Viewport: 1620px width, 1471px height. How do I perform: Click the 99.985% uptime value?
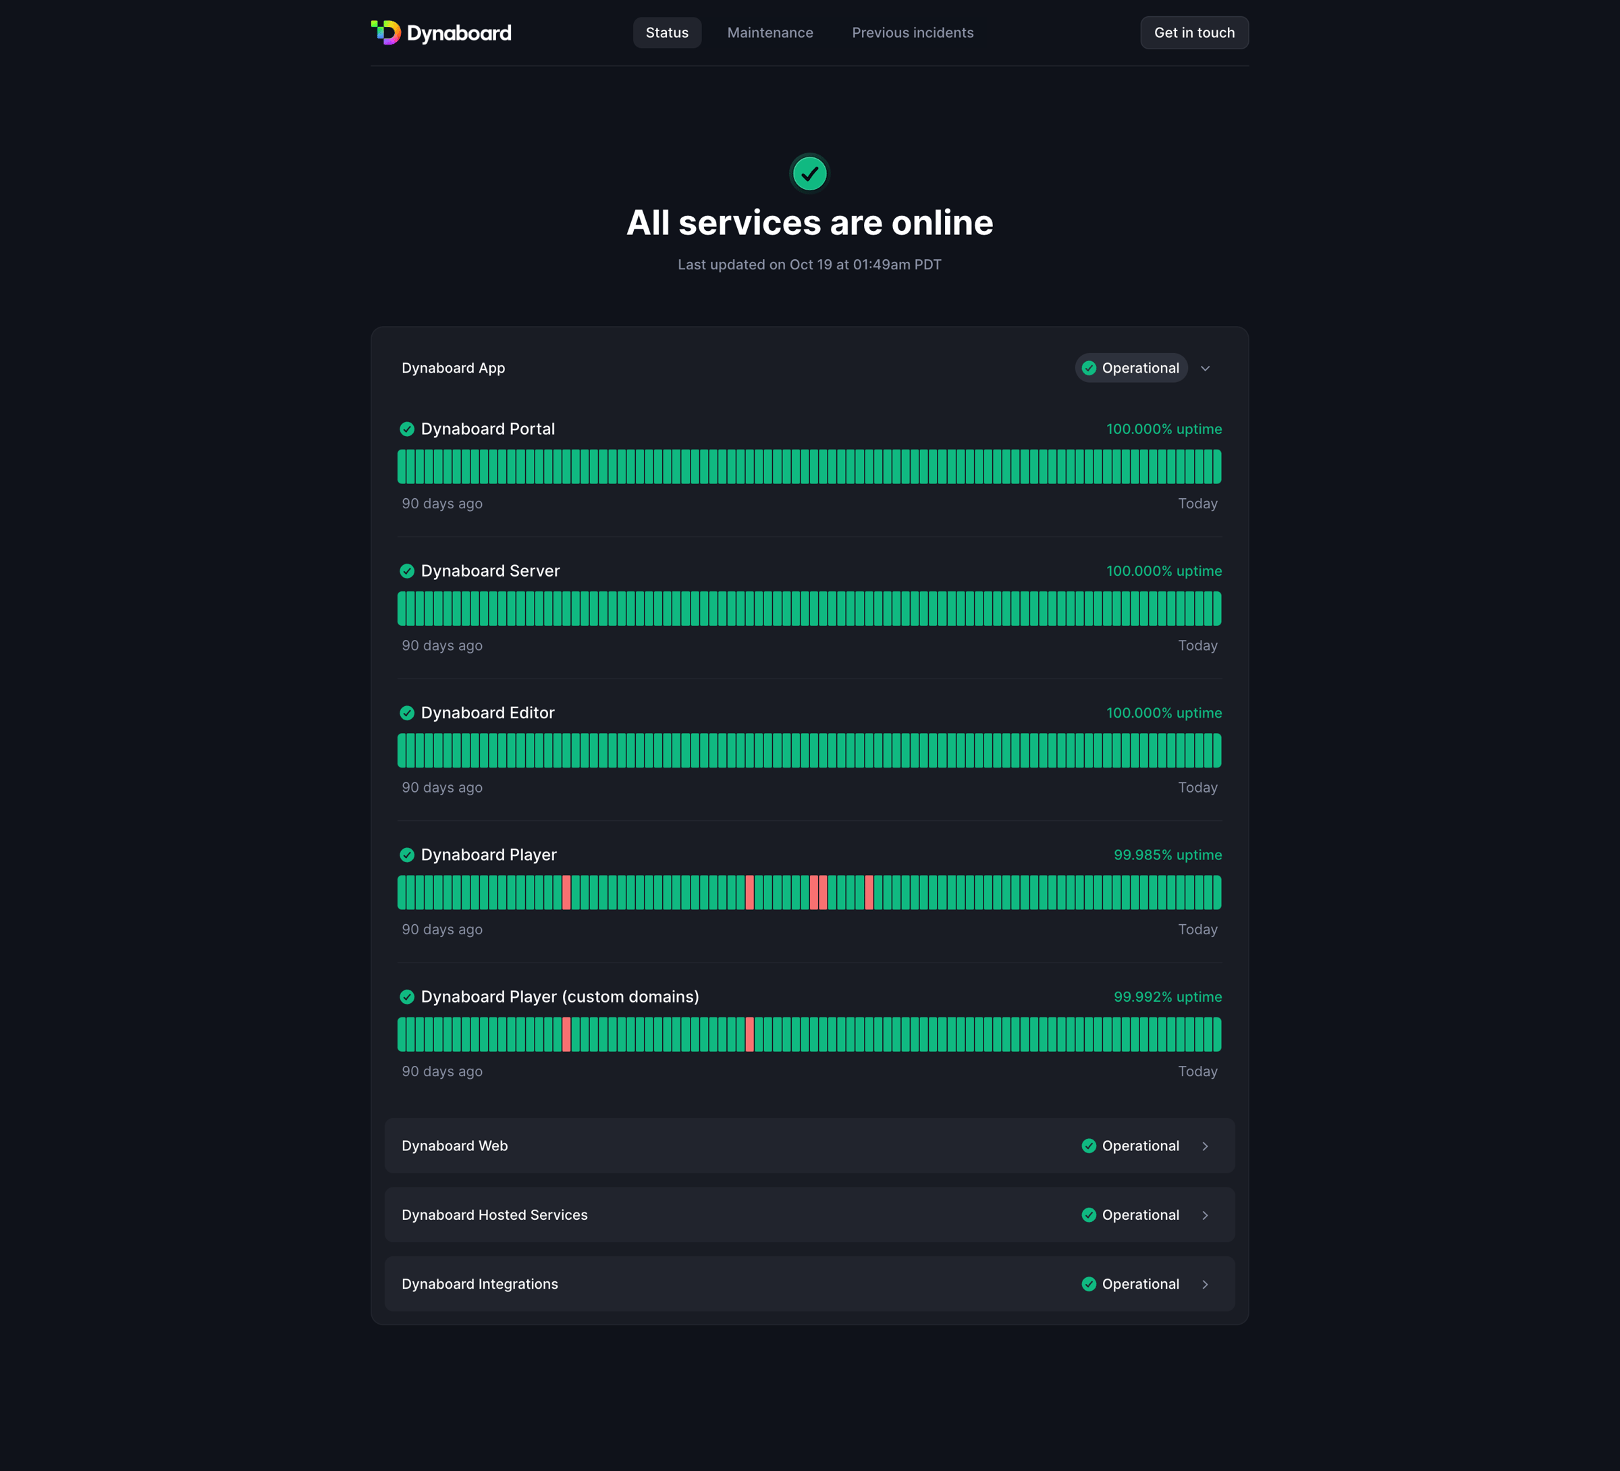point(1168,855)
